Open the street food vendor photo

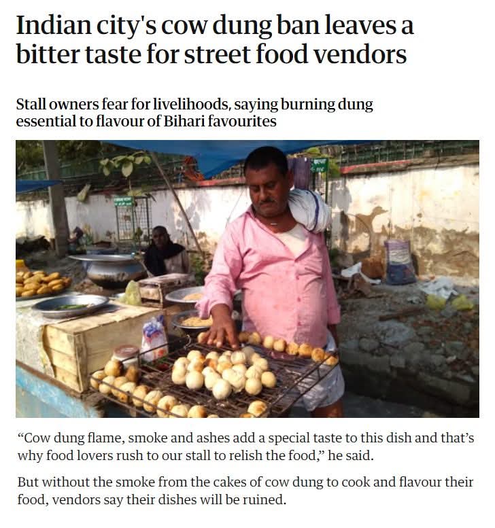click(247, 279)
